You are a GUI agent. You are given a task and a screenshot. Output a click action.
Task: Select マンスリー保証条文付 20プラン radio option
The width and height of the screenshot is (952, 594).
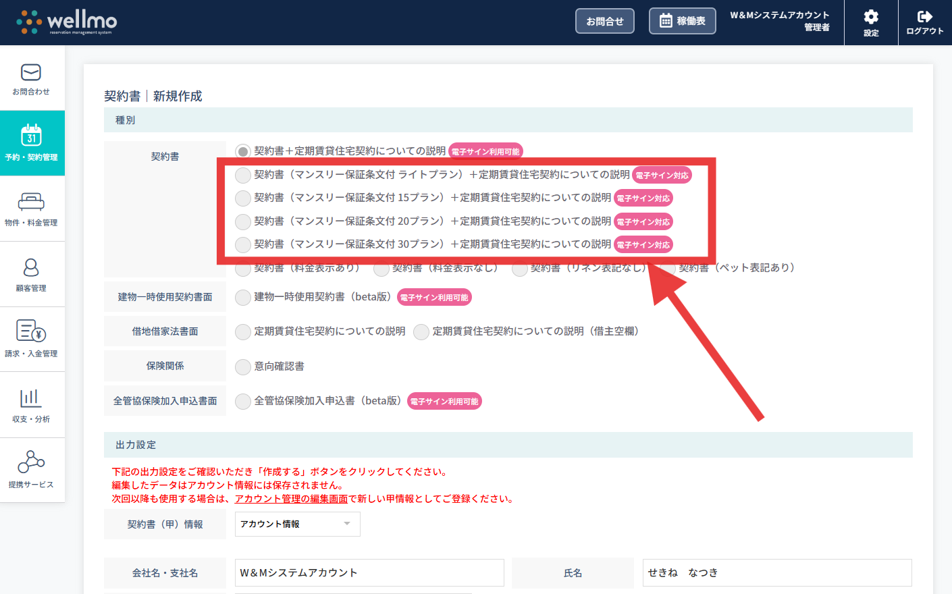(x=243, y=222)
